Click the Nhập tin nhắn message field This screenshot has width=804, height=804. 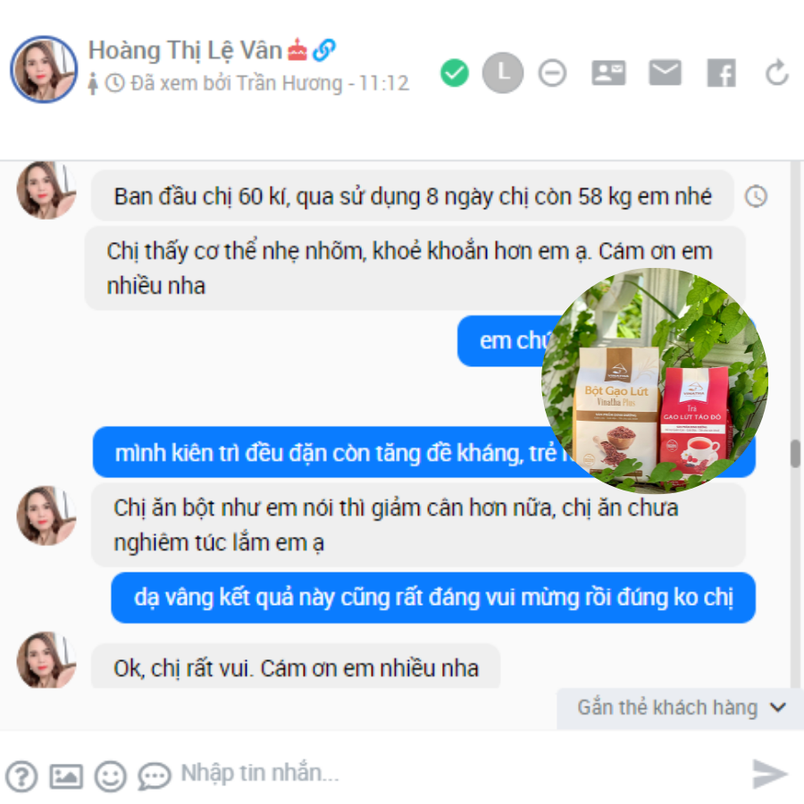tap(456, 774)
